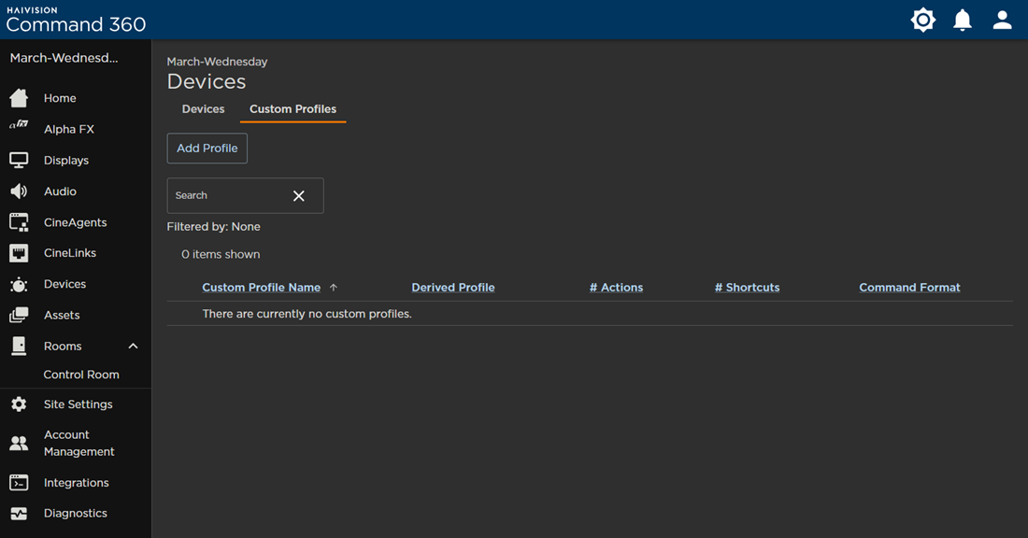
Task: Open Account Management menu item
Action: tap(79, 443)
